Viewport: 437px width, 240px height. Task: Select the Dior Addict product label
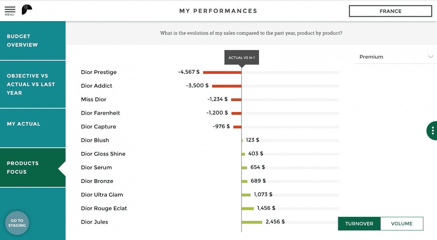pos(96,86)
